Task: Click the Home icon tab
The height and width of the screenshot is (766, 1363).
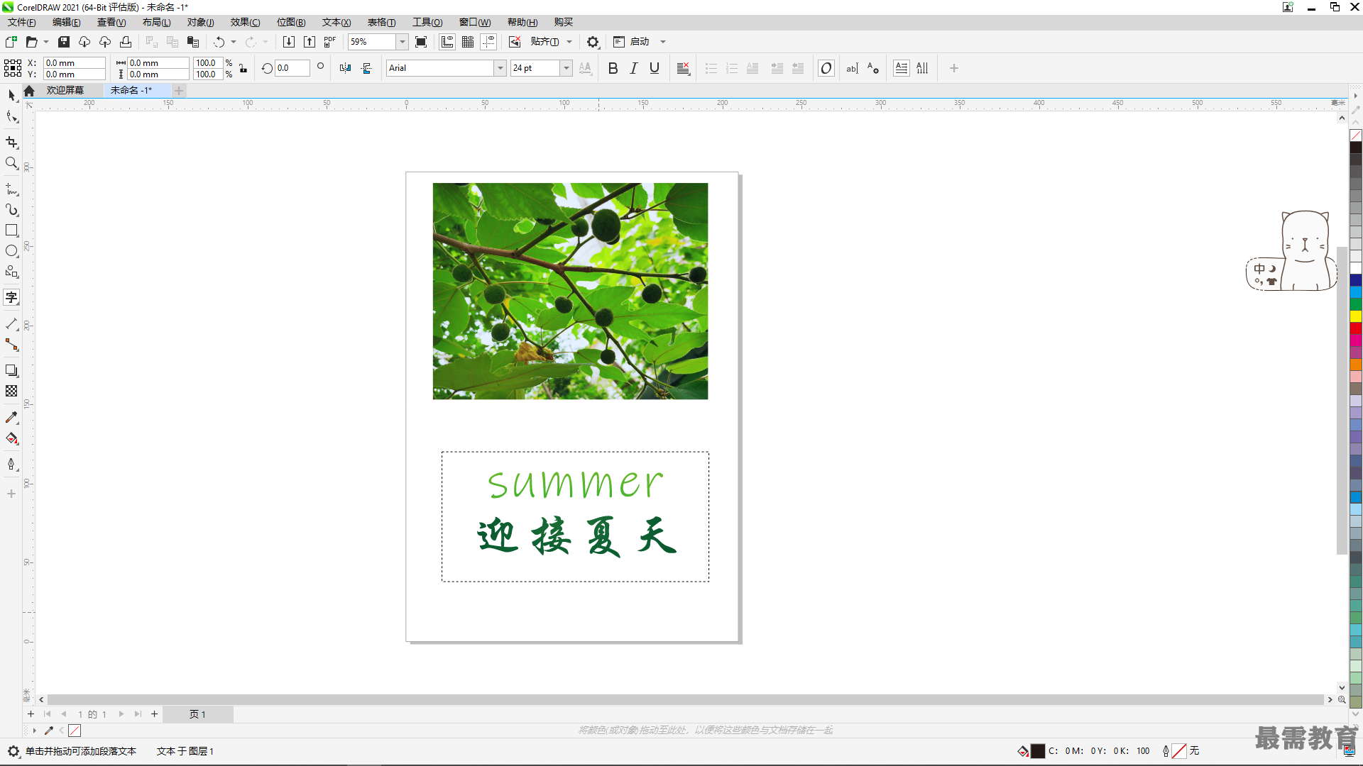Action: pyautogui.click(x=29, y=91)
